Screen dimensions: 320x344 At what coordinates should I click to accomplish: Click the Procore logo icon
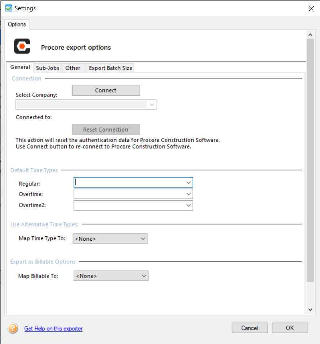pyautogui.click(x=22, y=46)
